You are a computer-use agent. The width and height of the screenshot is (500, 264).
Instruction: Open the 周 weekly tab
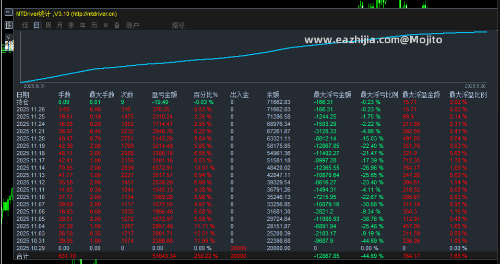coord(48,26)
